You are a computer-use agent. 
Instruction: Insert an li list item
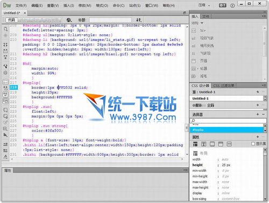201,53
